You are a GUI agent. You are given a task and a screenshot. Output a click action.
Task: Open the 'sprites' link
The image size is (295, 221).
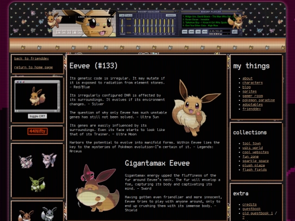tap(250, 92)
